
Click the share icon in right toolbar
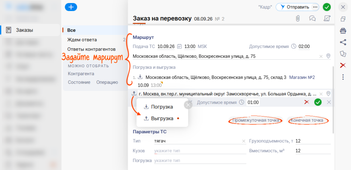[343, 42]
